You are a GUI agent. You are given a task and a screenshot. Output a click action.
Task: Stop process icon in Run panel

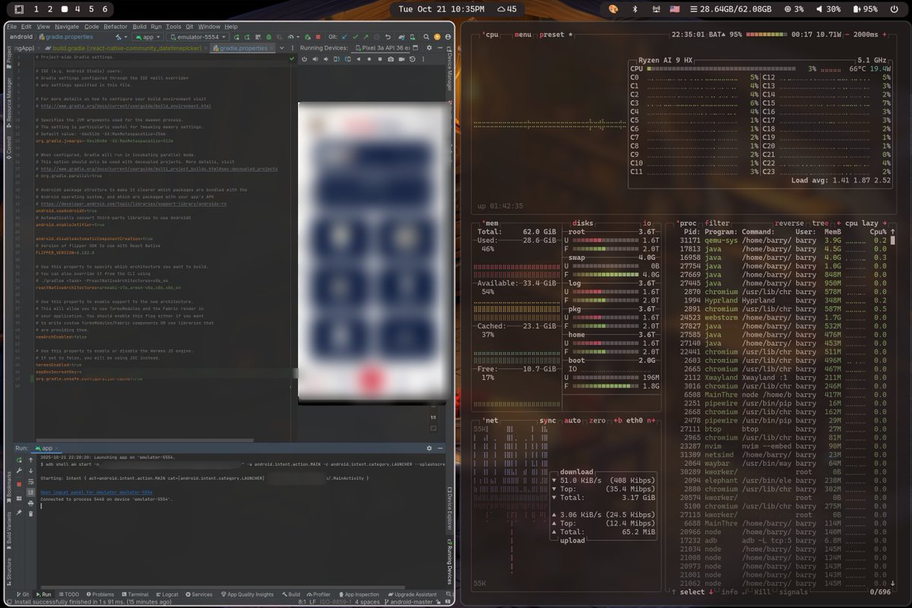(19, 484)
